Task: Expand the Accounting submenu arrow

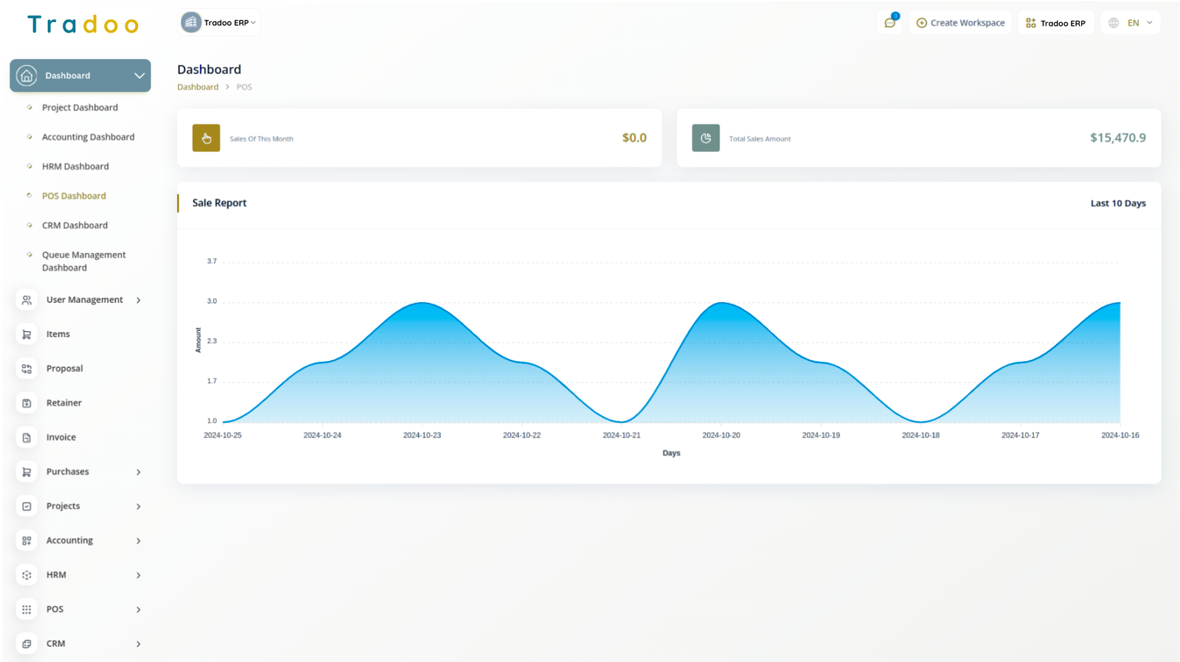Action: (138, 541)
